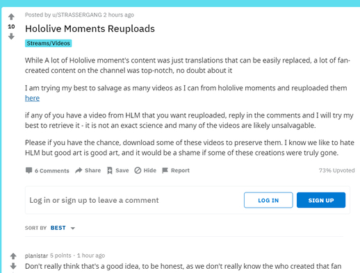Click the Hide circle-slash icon

138,170
